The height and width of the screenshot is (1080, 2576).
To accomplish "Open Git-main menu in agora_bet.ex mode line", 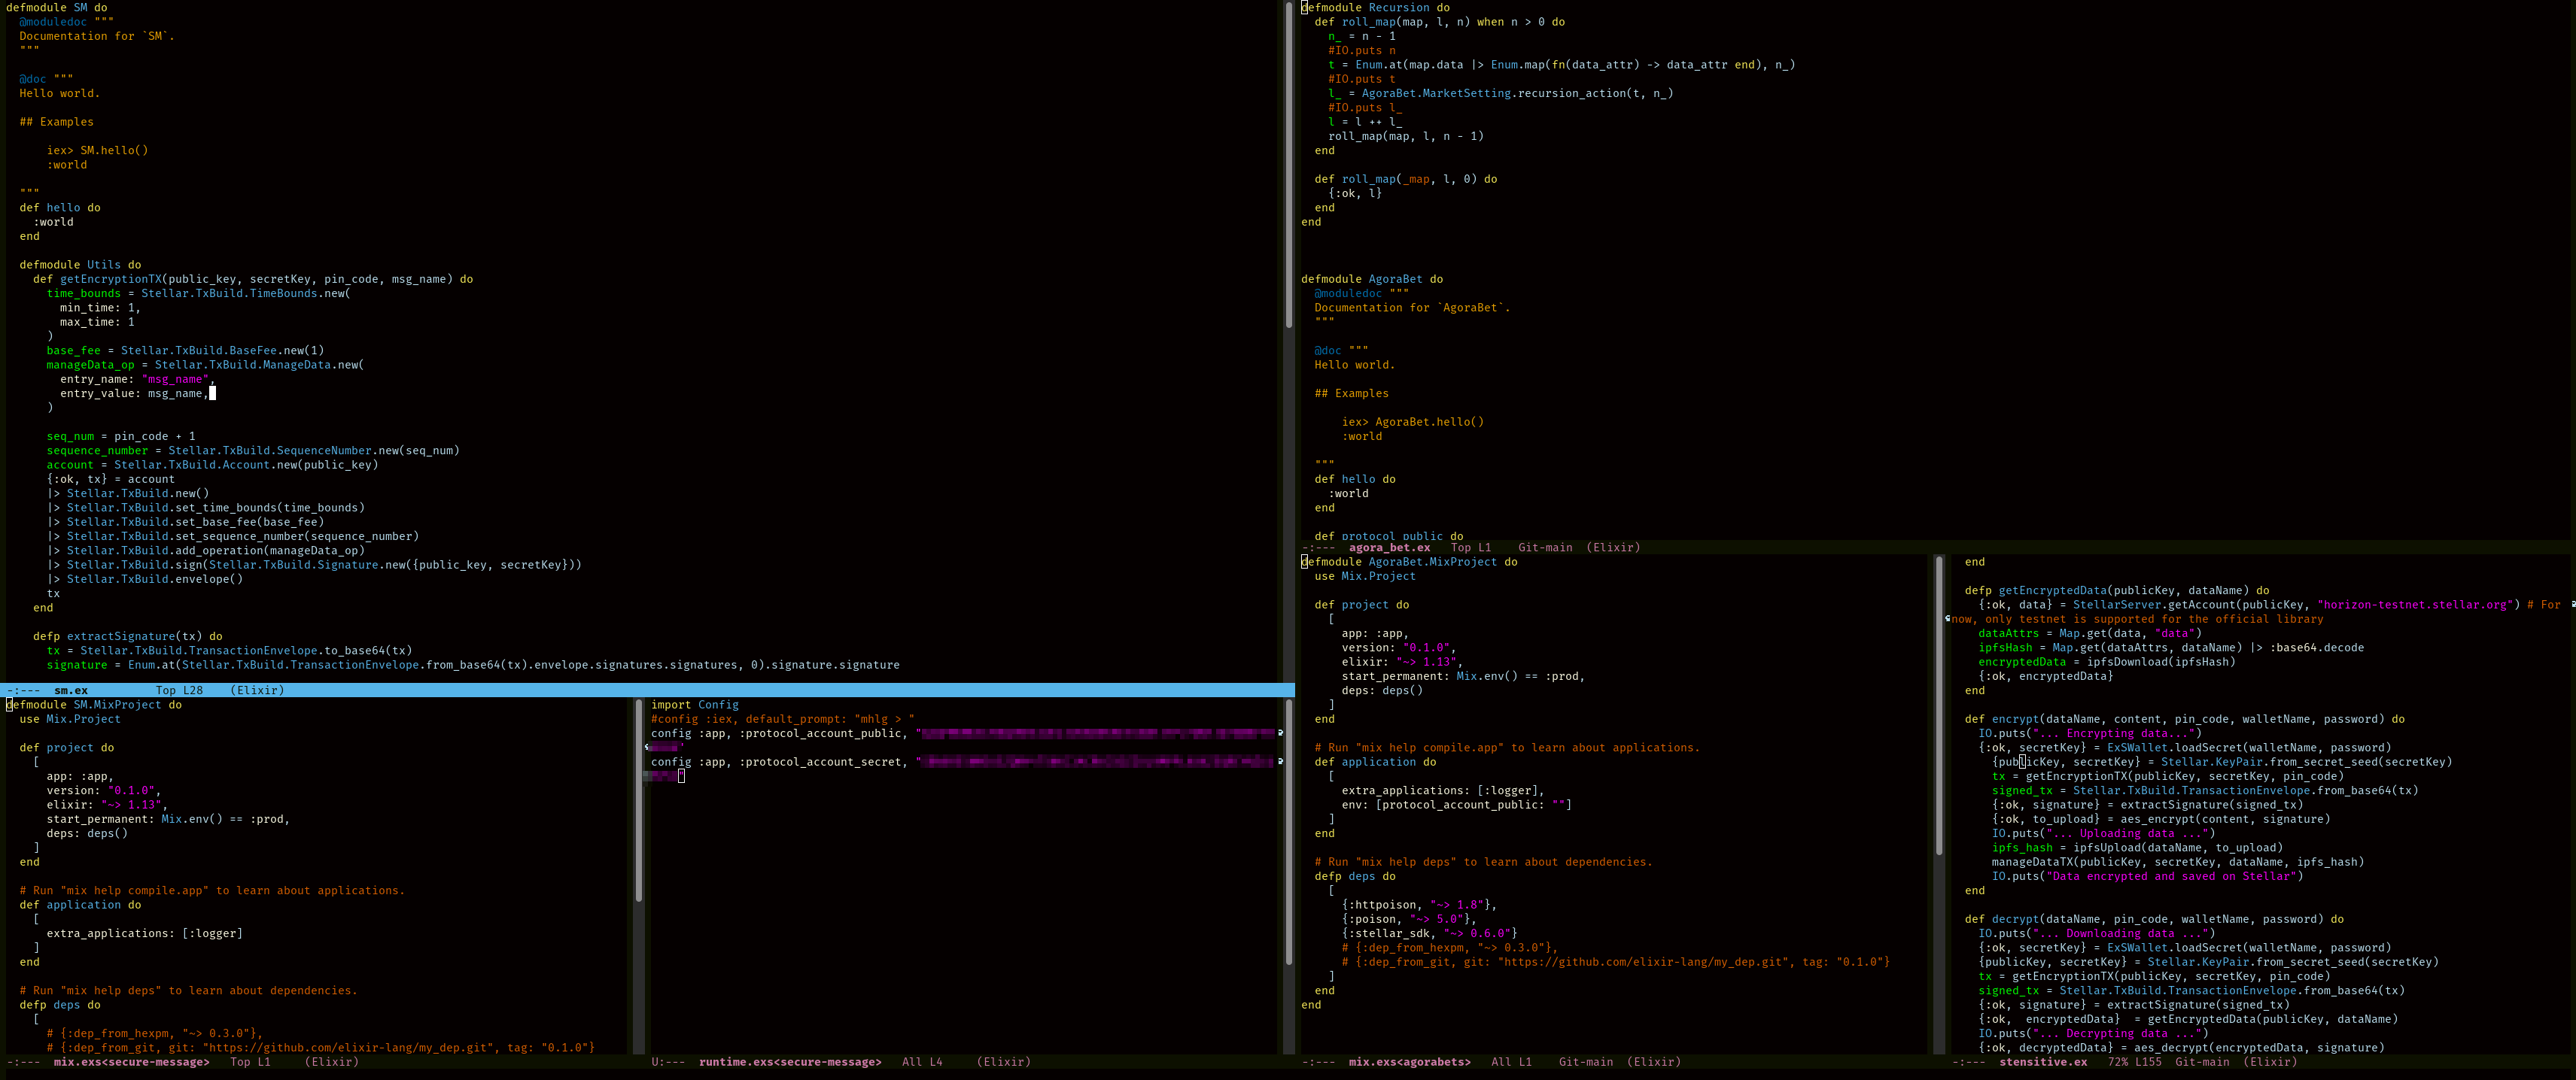I will click(1544, 548).
